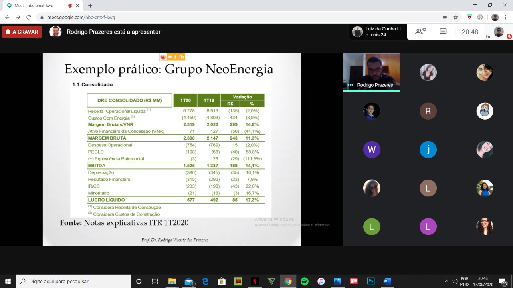Viewport: 513px width, 288px height.
Task: Click the A GRAVAR recording indicator
Action: click(x=22, y=32)
